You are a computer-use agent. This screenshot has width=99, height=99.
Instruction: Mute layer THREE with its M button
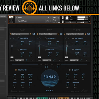click(x=67, y=57)
